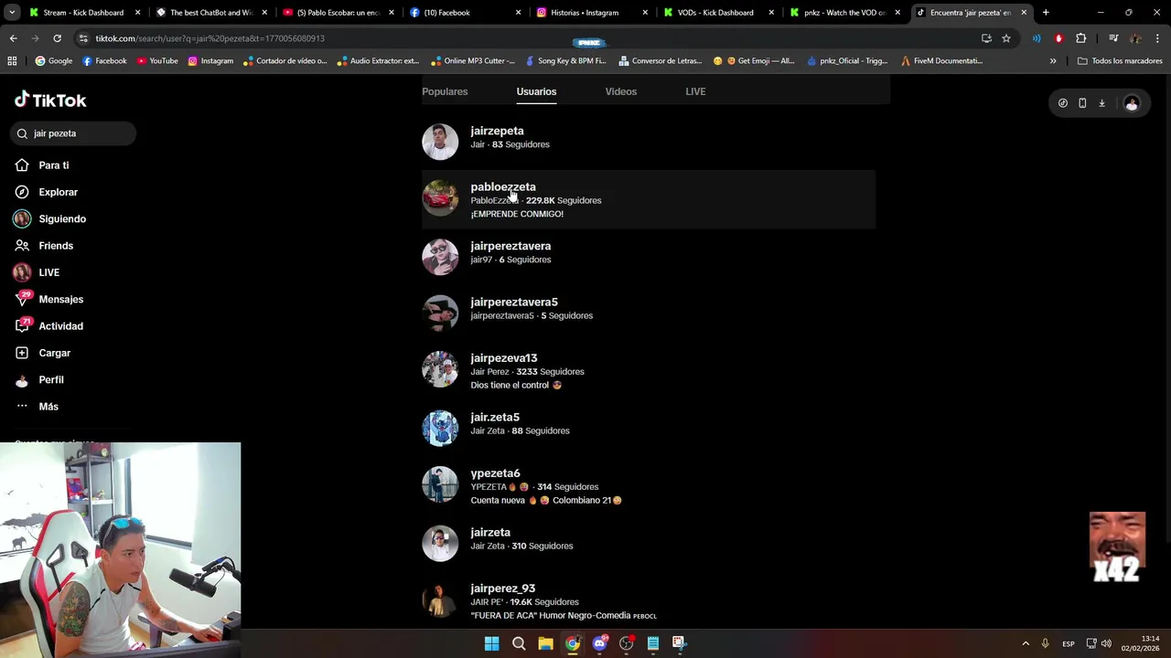Open the ypezeta6 user result
The height and width of the screenshot is (658, 1171).
pos(649,485)
